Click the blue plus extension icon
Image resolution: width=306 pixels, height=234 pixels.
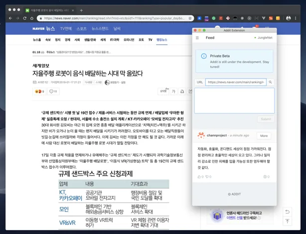pos(199,18)
